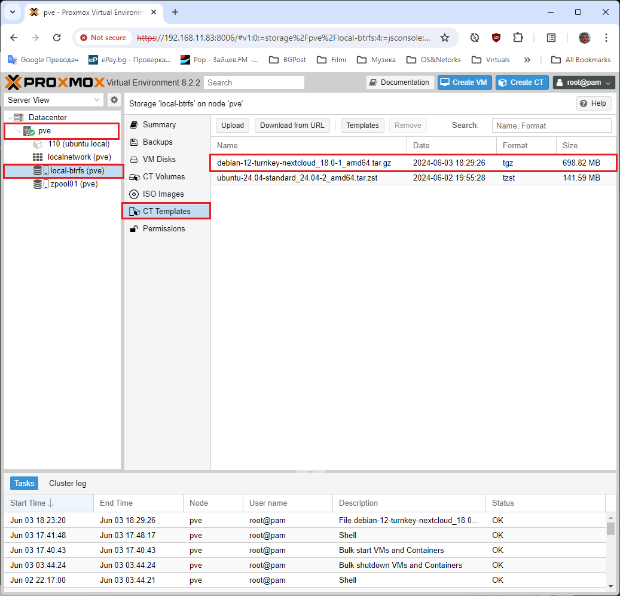This screenshot has width=620, height=596.
Task: Open a new browser tab
Action: pos(175,12)
